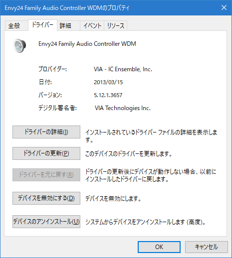Click the デバイスを無効にする(D) button
This screenshot has height=258, width=232.
click(x=46, y=198)
